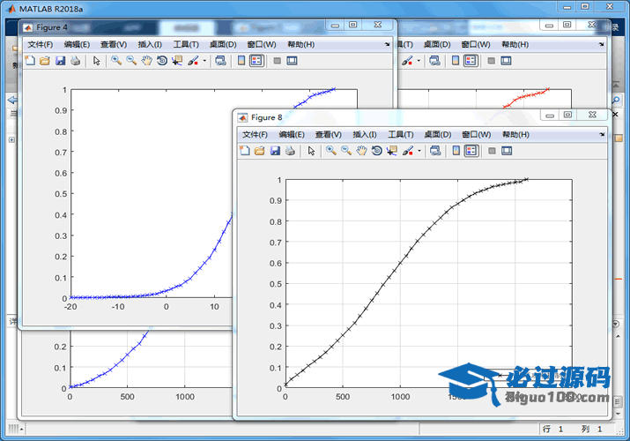Select Brush tool in Figure 8 toolbar

(408, 151)
